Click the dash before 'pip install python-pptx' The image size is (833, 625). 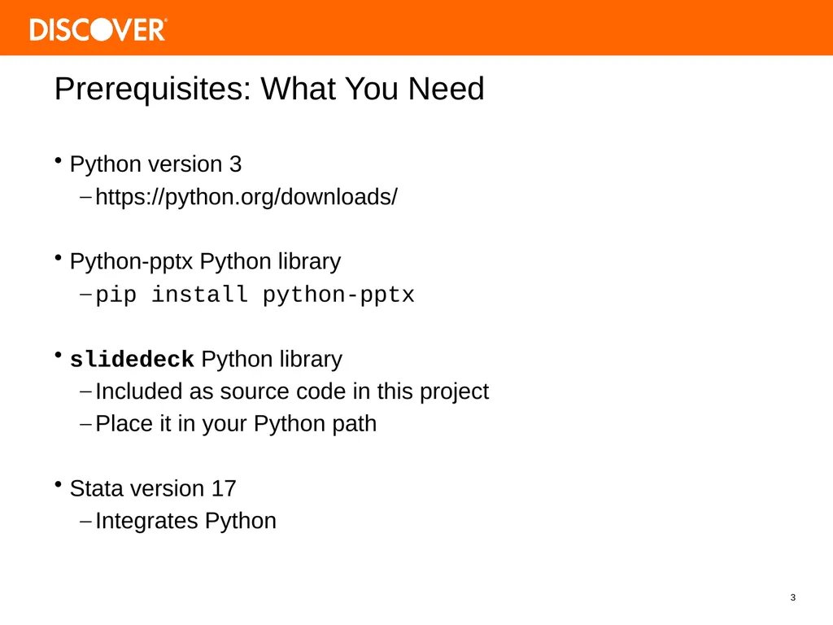pos(85,294)
